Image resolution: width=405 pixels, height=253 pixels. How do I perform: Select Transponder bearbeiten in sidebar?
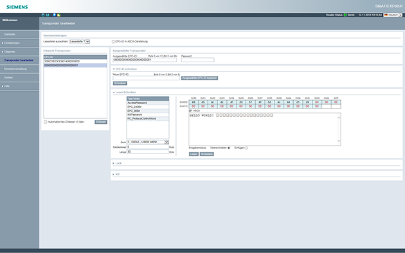(x=19, y=60)
